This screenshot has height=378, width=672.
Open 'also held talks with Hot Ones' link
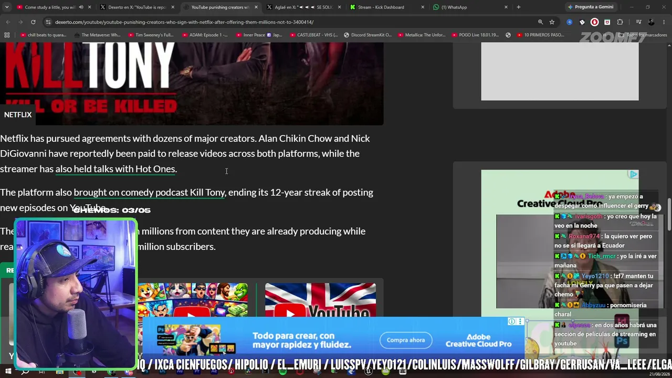pos(116,169)
